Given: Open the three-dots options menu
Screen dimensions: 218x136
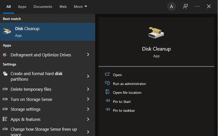Looking at the screenshot, I should pyautogui.click(x=197, y=6).
